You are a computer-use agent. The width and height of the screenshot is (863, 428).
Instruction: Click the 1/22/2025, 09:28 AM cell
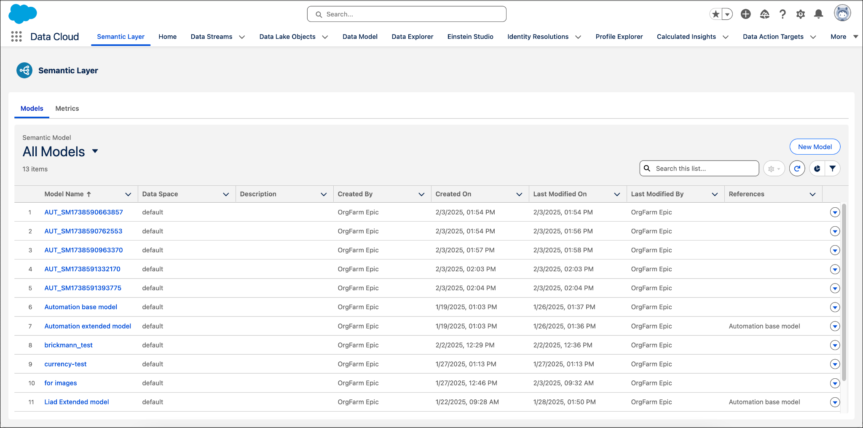click(x=467, y=402)
